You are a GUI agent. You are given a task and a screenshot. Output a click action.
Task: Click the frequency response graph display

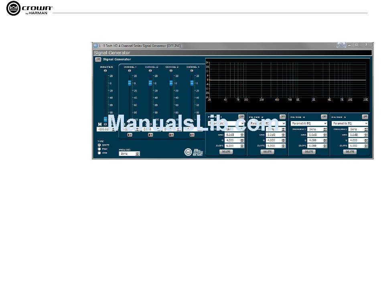click(x=288, y=85)
